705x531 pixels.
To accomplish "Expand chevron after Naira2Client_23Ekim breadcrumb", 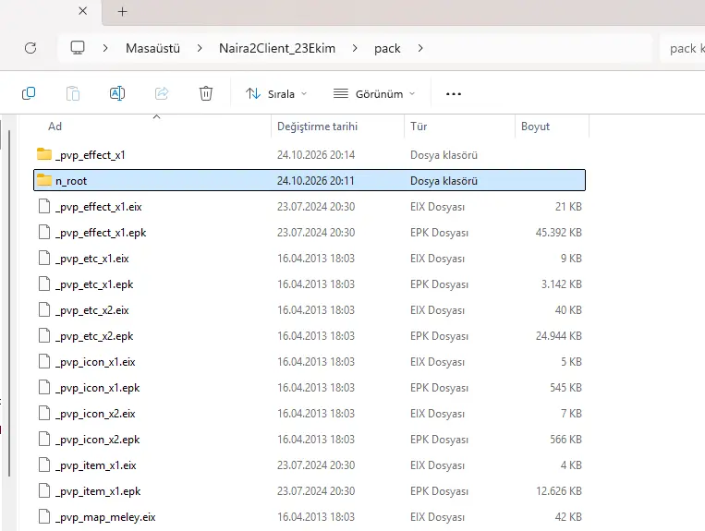I will pyautogui.click(x=355, y=48).
